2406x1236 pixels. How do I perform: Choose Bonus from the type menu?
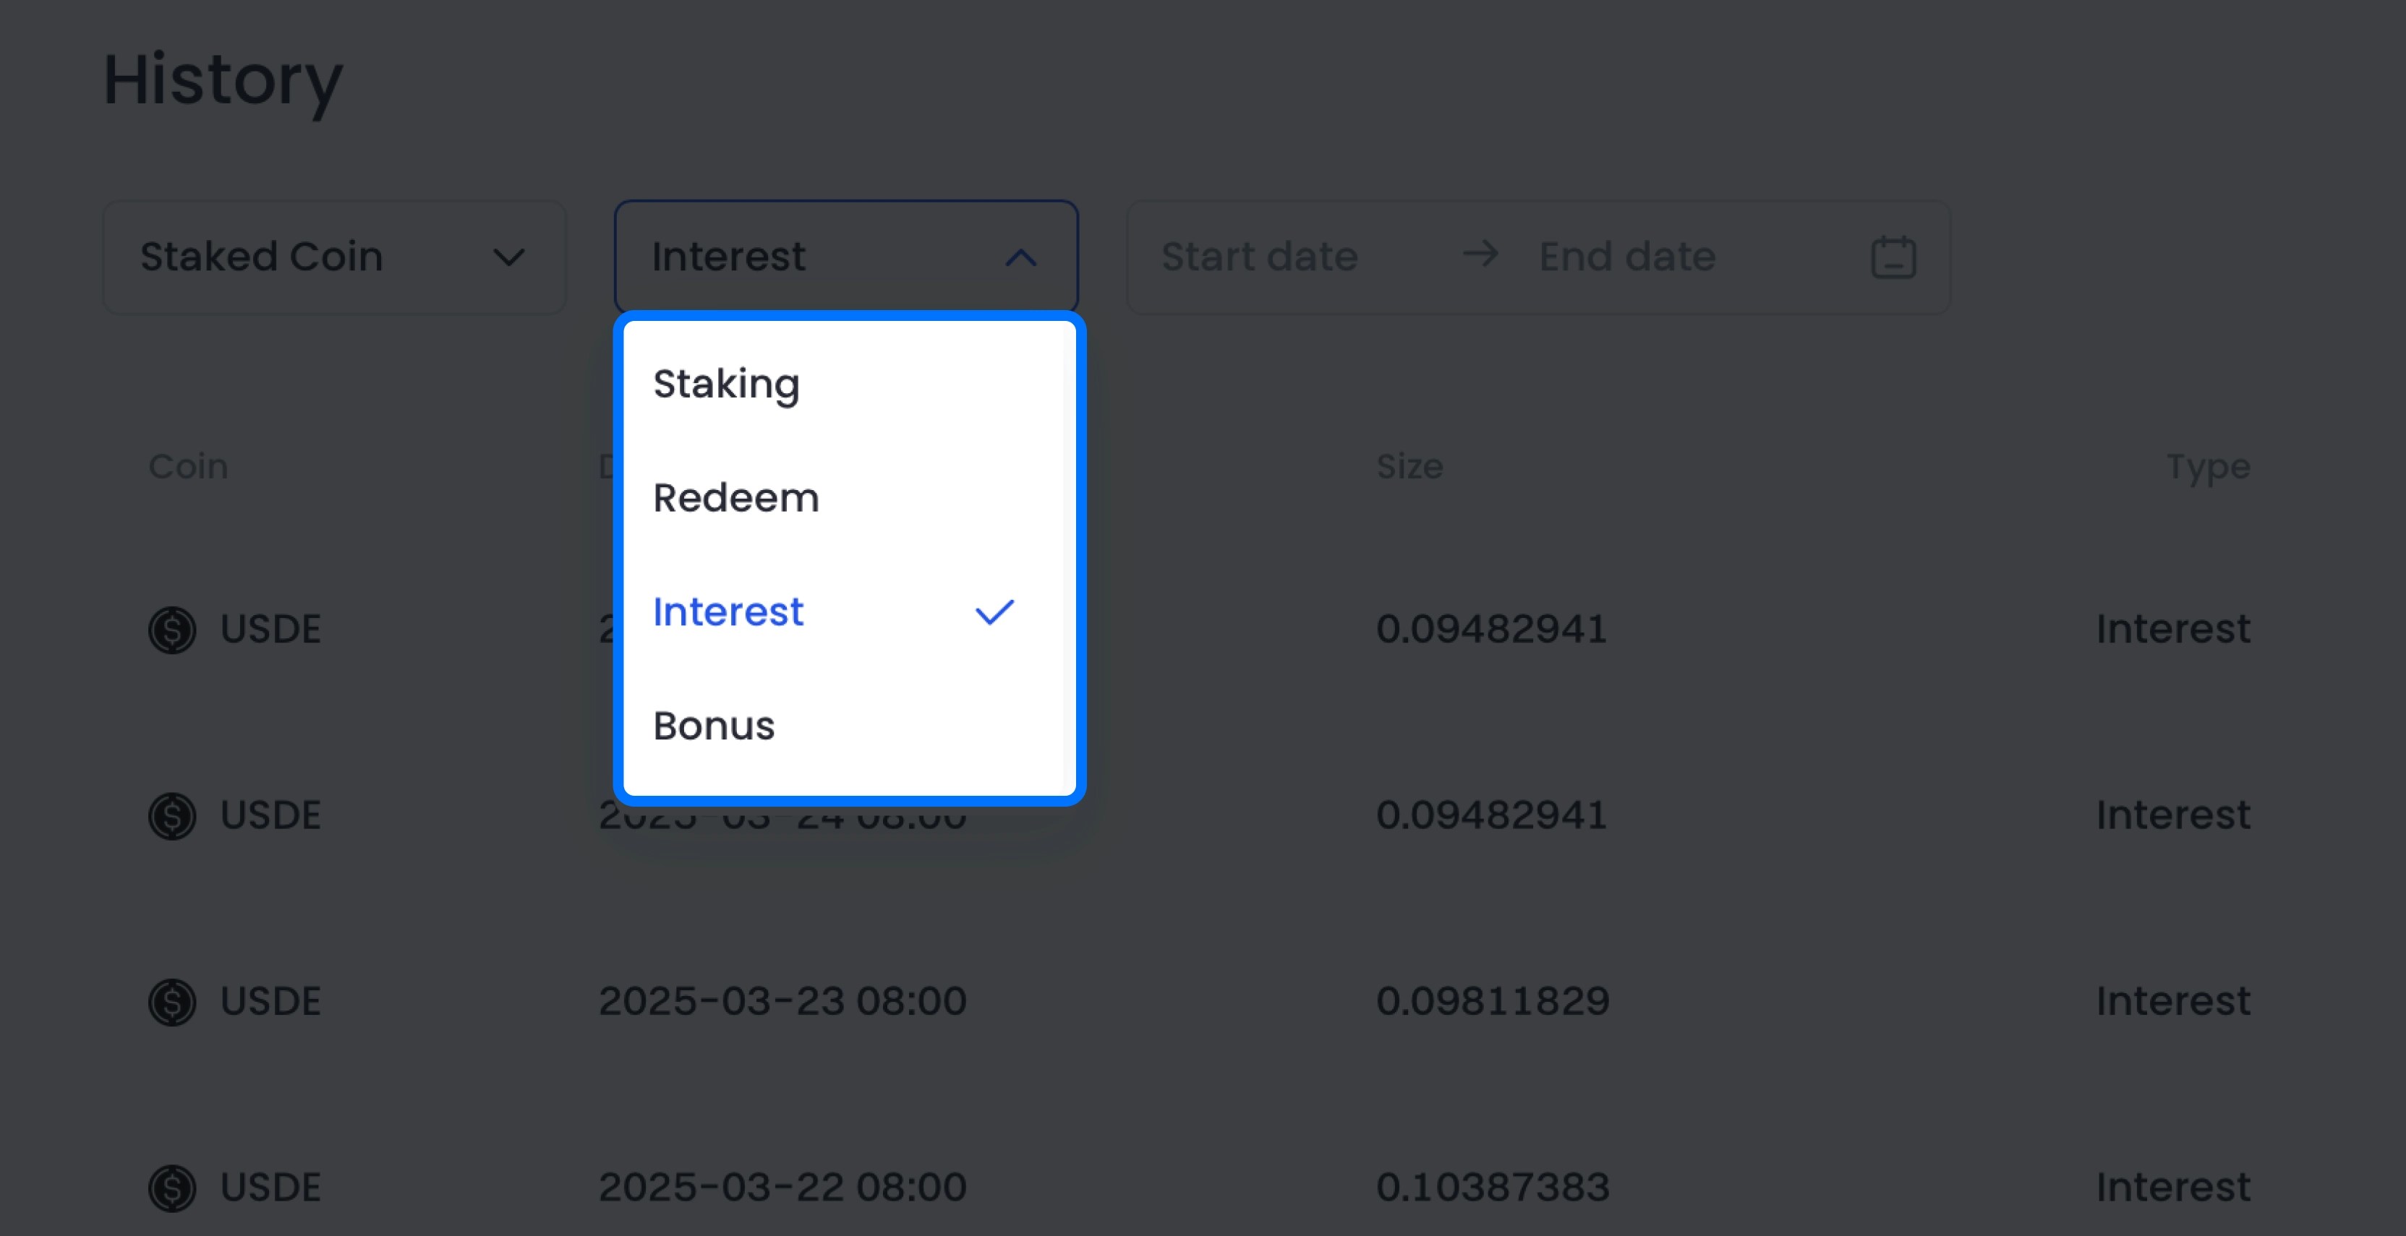[714, 726]
